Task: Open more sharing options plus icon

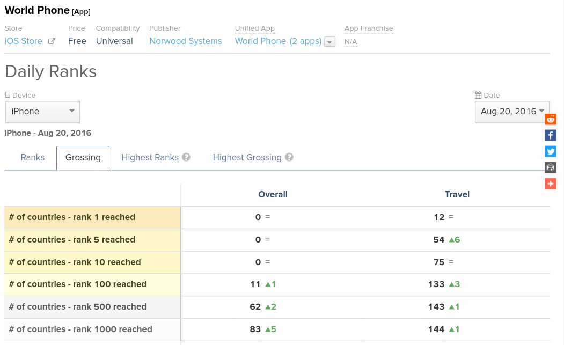Action: (551, 183)
